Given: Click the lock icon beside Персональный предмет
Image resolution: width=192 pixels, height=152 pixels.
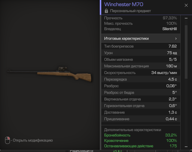Looking at the screenshot, I should [x=106, y=11].
